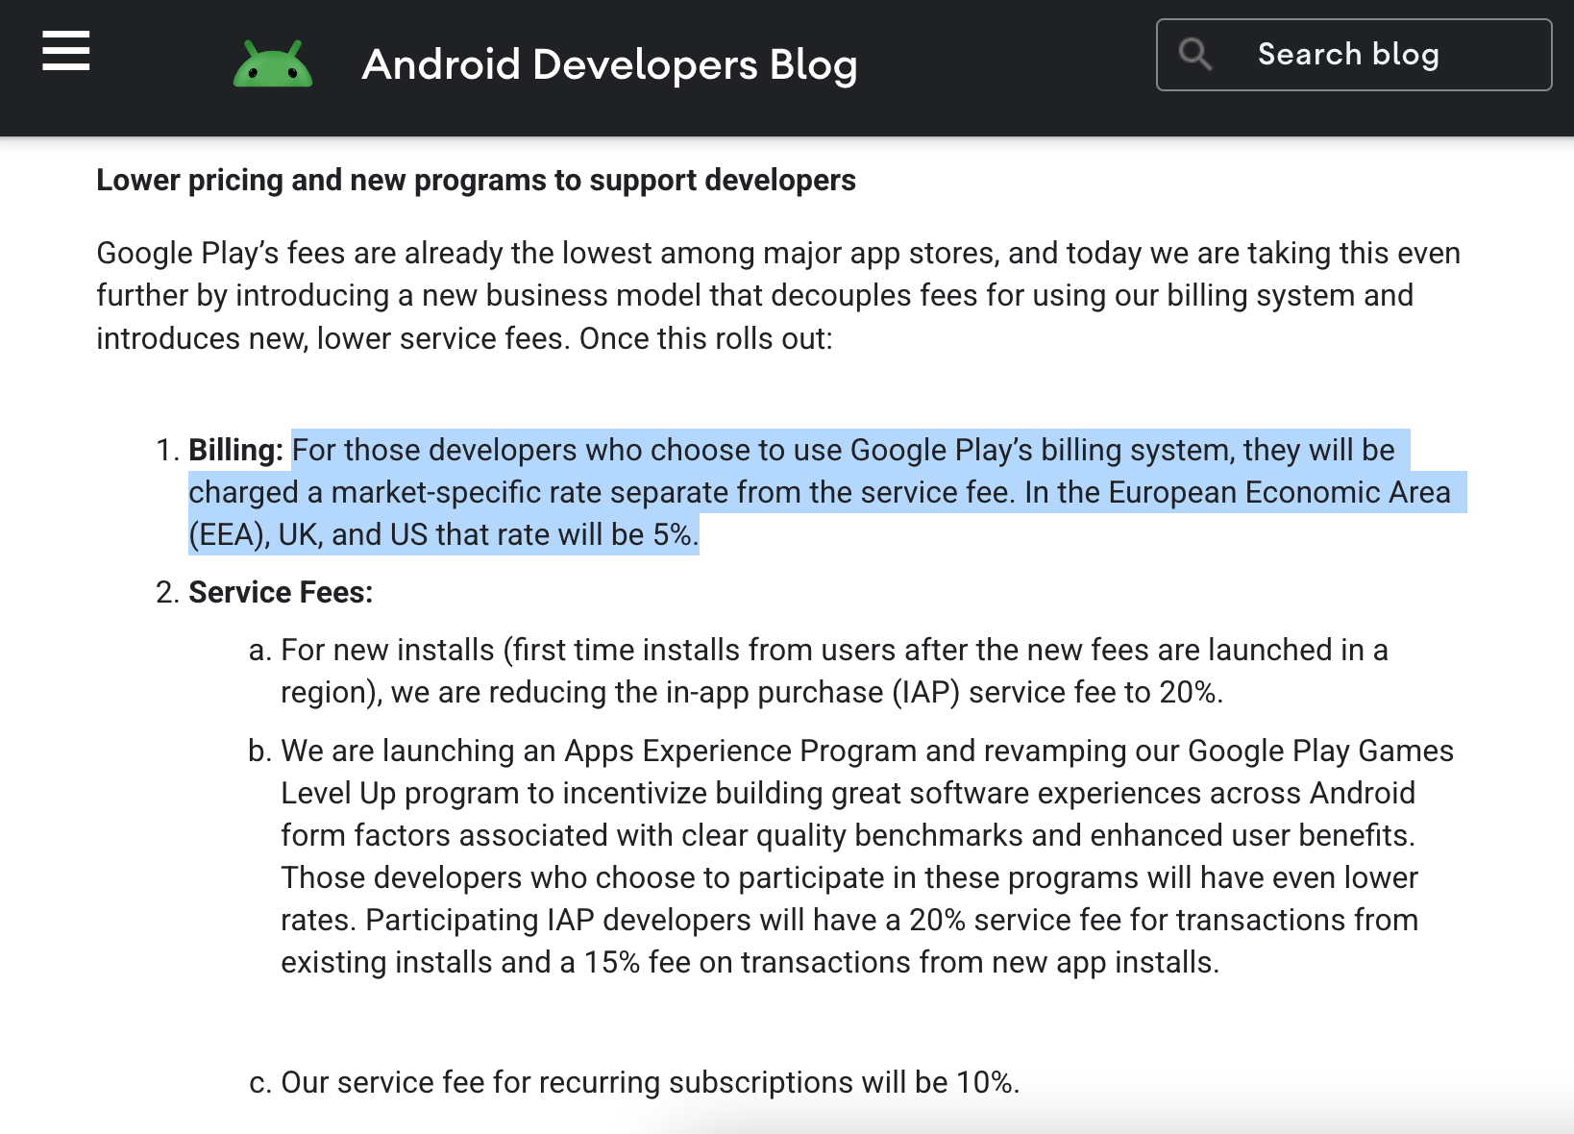Click the bold "Service Fees:" label
The height and width of the screenshot is (1134, 1574).
pyautogui.click(x=280, y=592)
